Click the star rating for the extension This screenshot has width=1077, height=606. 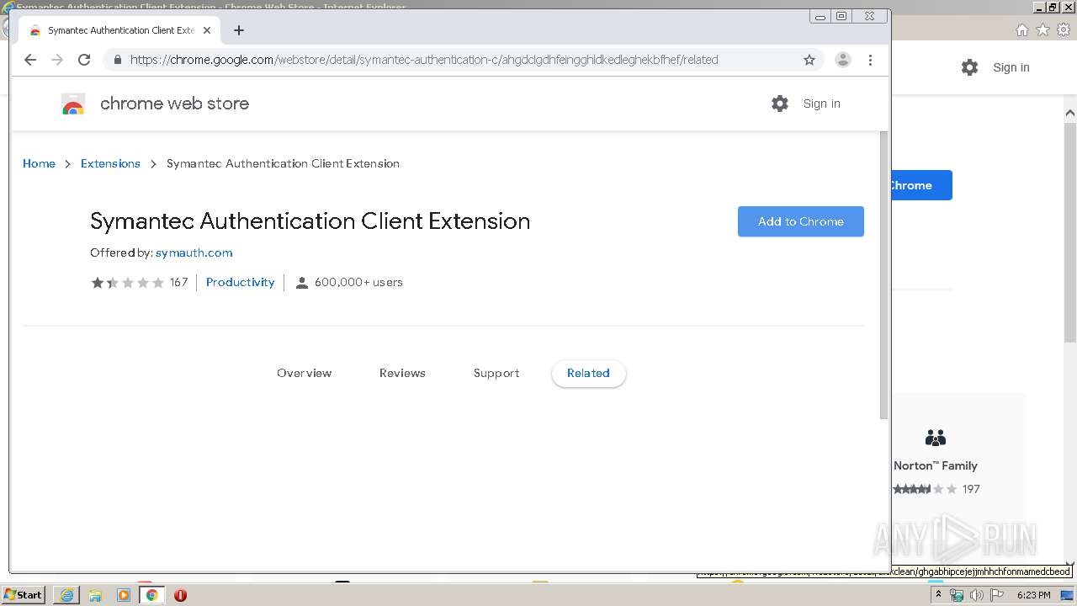click(128, 283)
